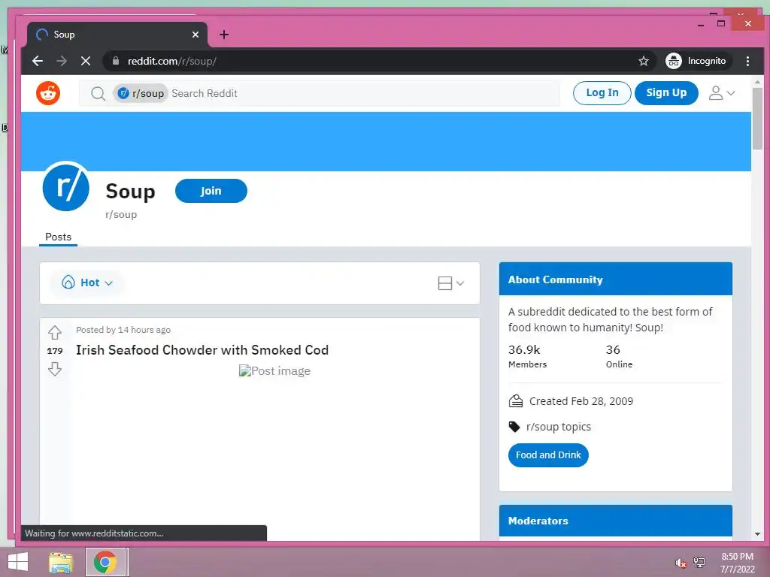
Task: Click the lock icon in address bar
Action: (116, 61)
